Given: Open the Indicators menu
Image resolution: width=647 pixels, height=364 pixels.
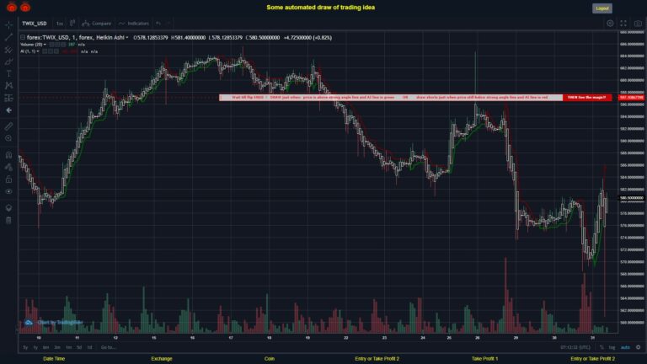Looking at the screenshot, I should (x=134, y=24).
